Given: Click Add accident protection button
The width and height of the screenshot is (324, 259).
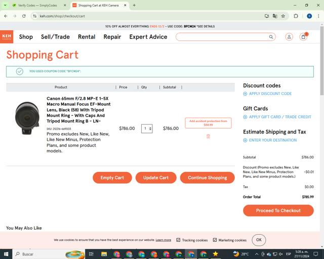Looking at the screenshot, I should (208, 123).
